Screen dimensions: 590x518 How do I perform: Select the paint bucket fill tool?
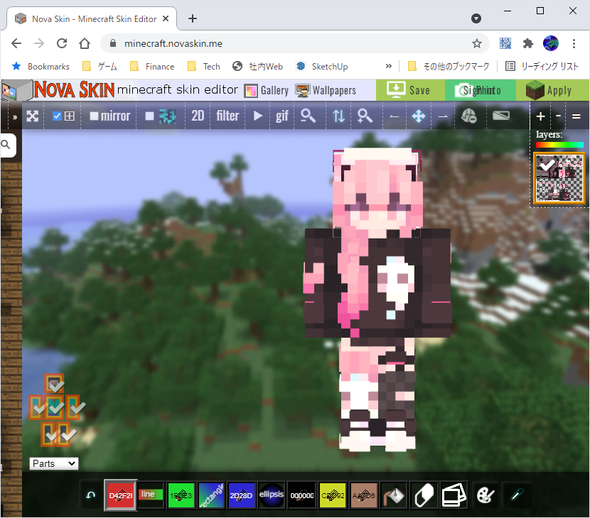tap(394, 495)
